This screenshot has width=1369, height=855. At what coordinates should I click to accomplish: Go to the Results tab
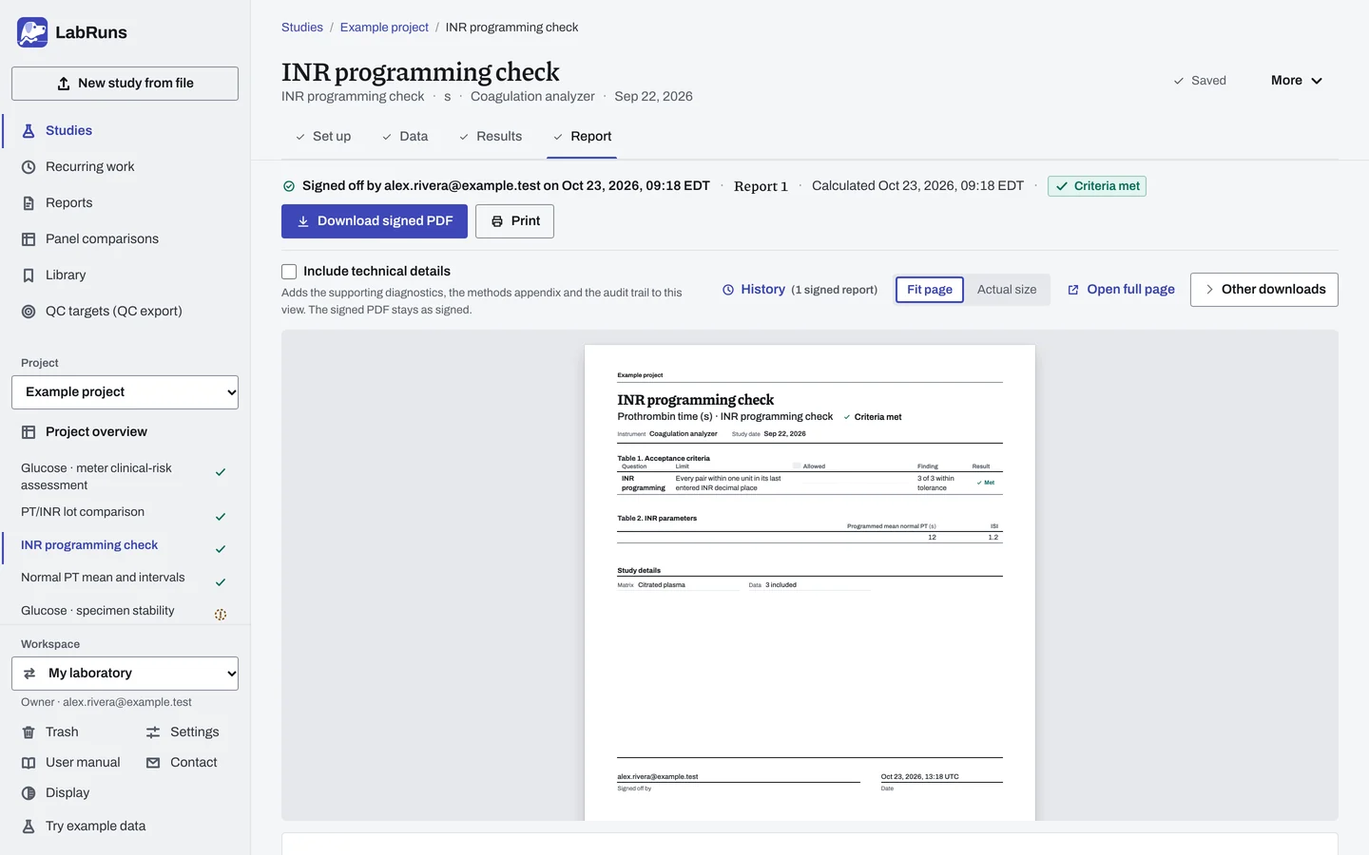[491, 137]
